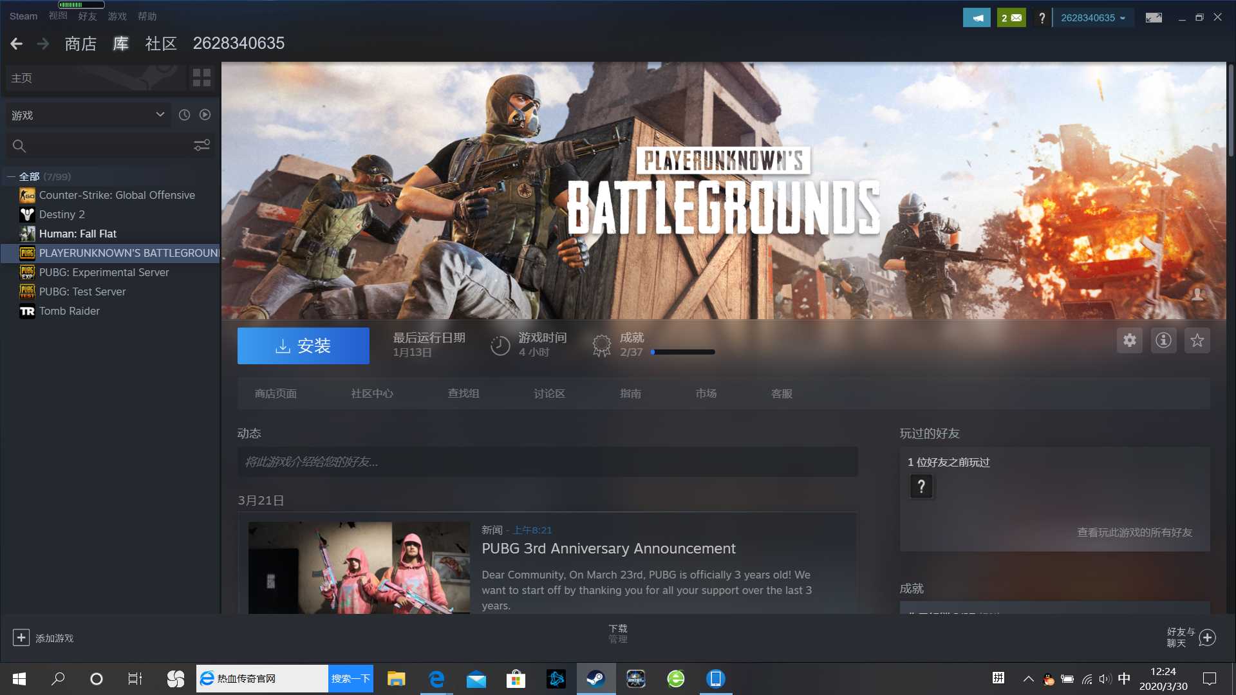Open the 客服 support link
Viewport: 1236px width, 695px height.
tap(782, 393)
